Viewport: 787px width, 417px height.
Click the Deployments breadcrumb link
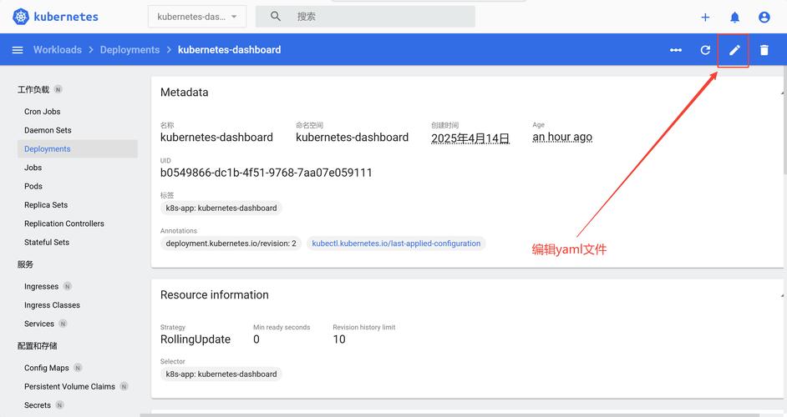tap(129, 50)
